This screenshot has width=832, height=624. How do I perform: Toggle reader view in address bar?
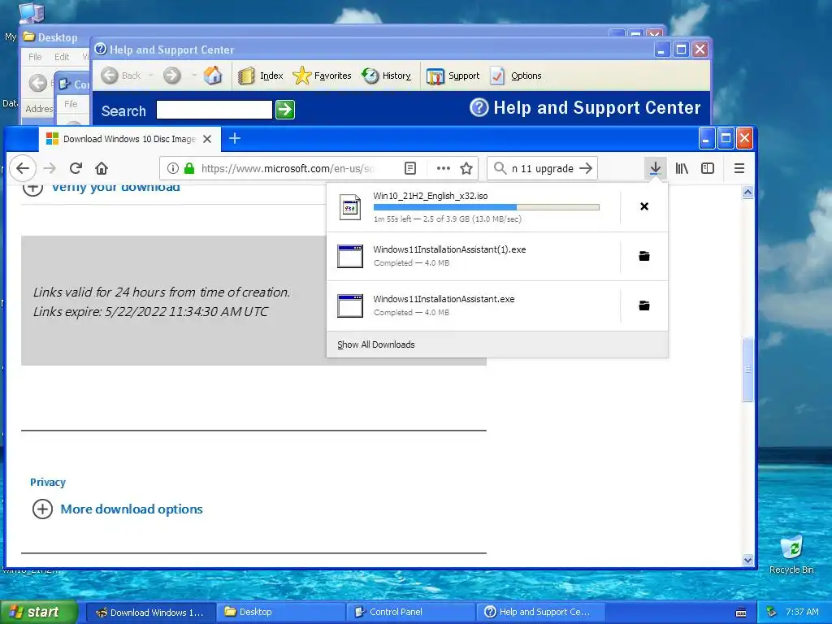click(x=409, y=169)
